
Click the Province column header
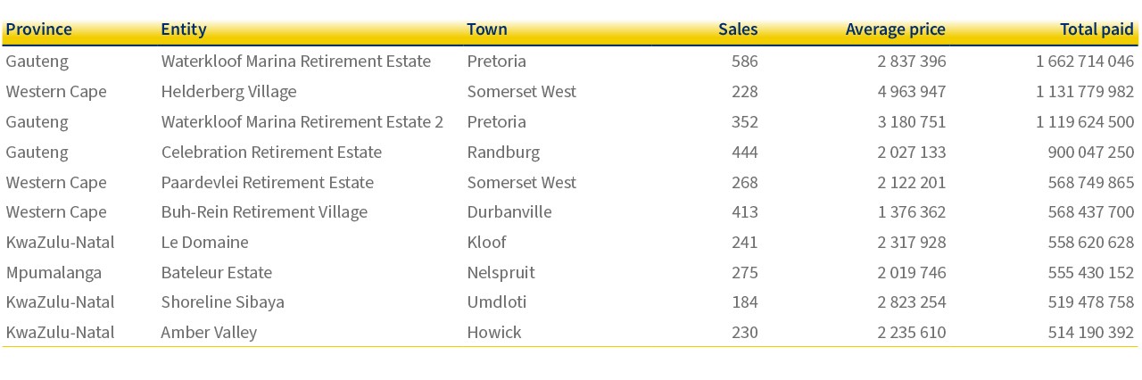(x=38, y=29)
